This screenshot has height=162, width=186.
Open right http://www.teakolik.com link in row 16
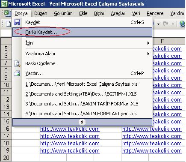[x=152, y=129]
